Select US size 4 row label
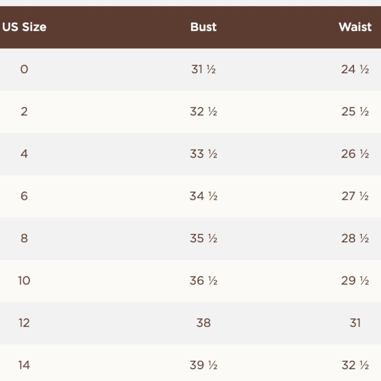This screenshot has width=381, height=381. pyautogui.click(x=24, y=154)
